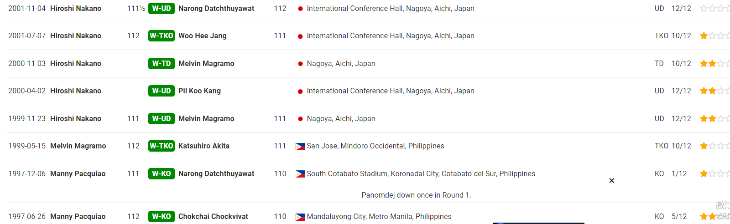Open Melvin Magramo link in 1999-05-15 row
The height and width of the screenshot is (224, 730).
coord(78,146)
